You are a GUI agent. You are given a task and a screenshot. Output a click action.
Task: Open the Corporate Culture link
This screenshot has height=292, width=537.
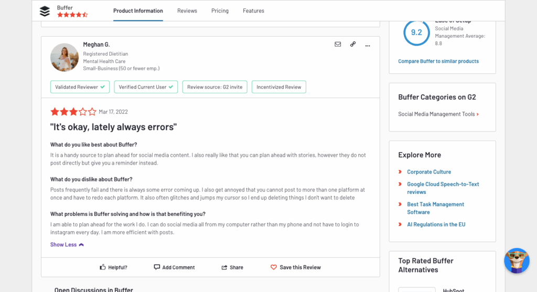tap(428, 172)
